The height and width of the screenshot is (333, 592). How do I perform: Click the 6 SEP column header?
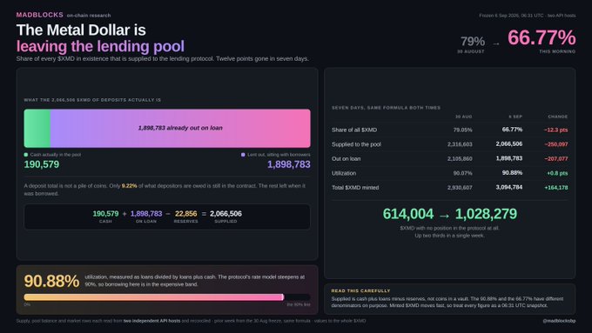[x=515, y=117]
